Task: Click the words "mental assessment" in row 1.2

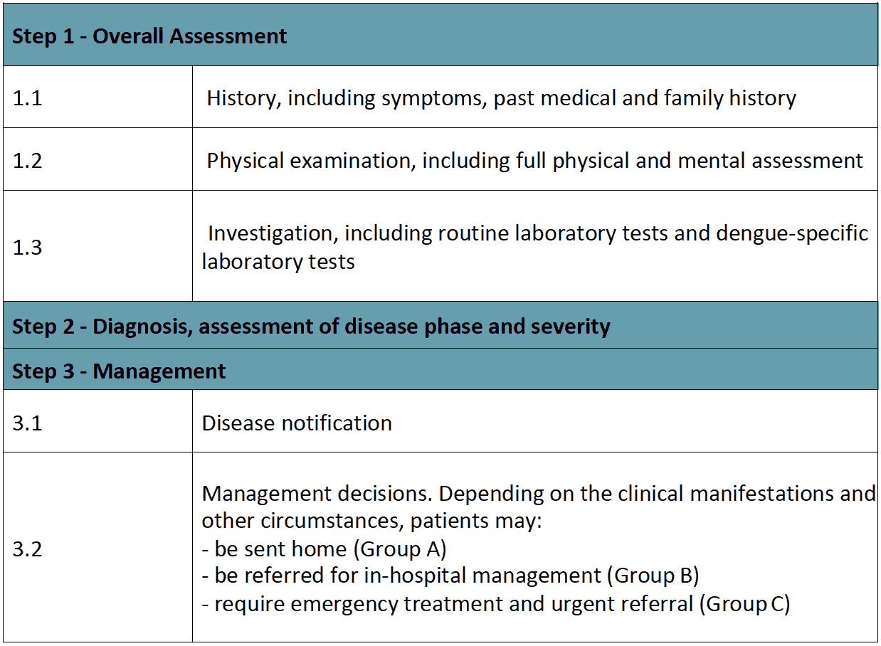Action: [770, 161]
